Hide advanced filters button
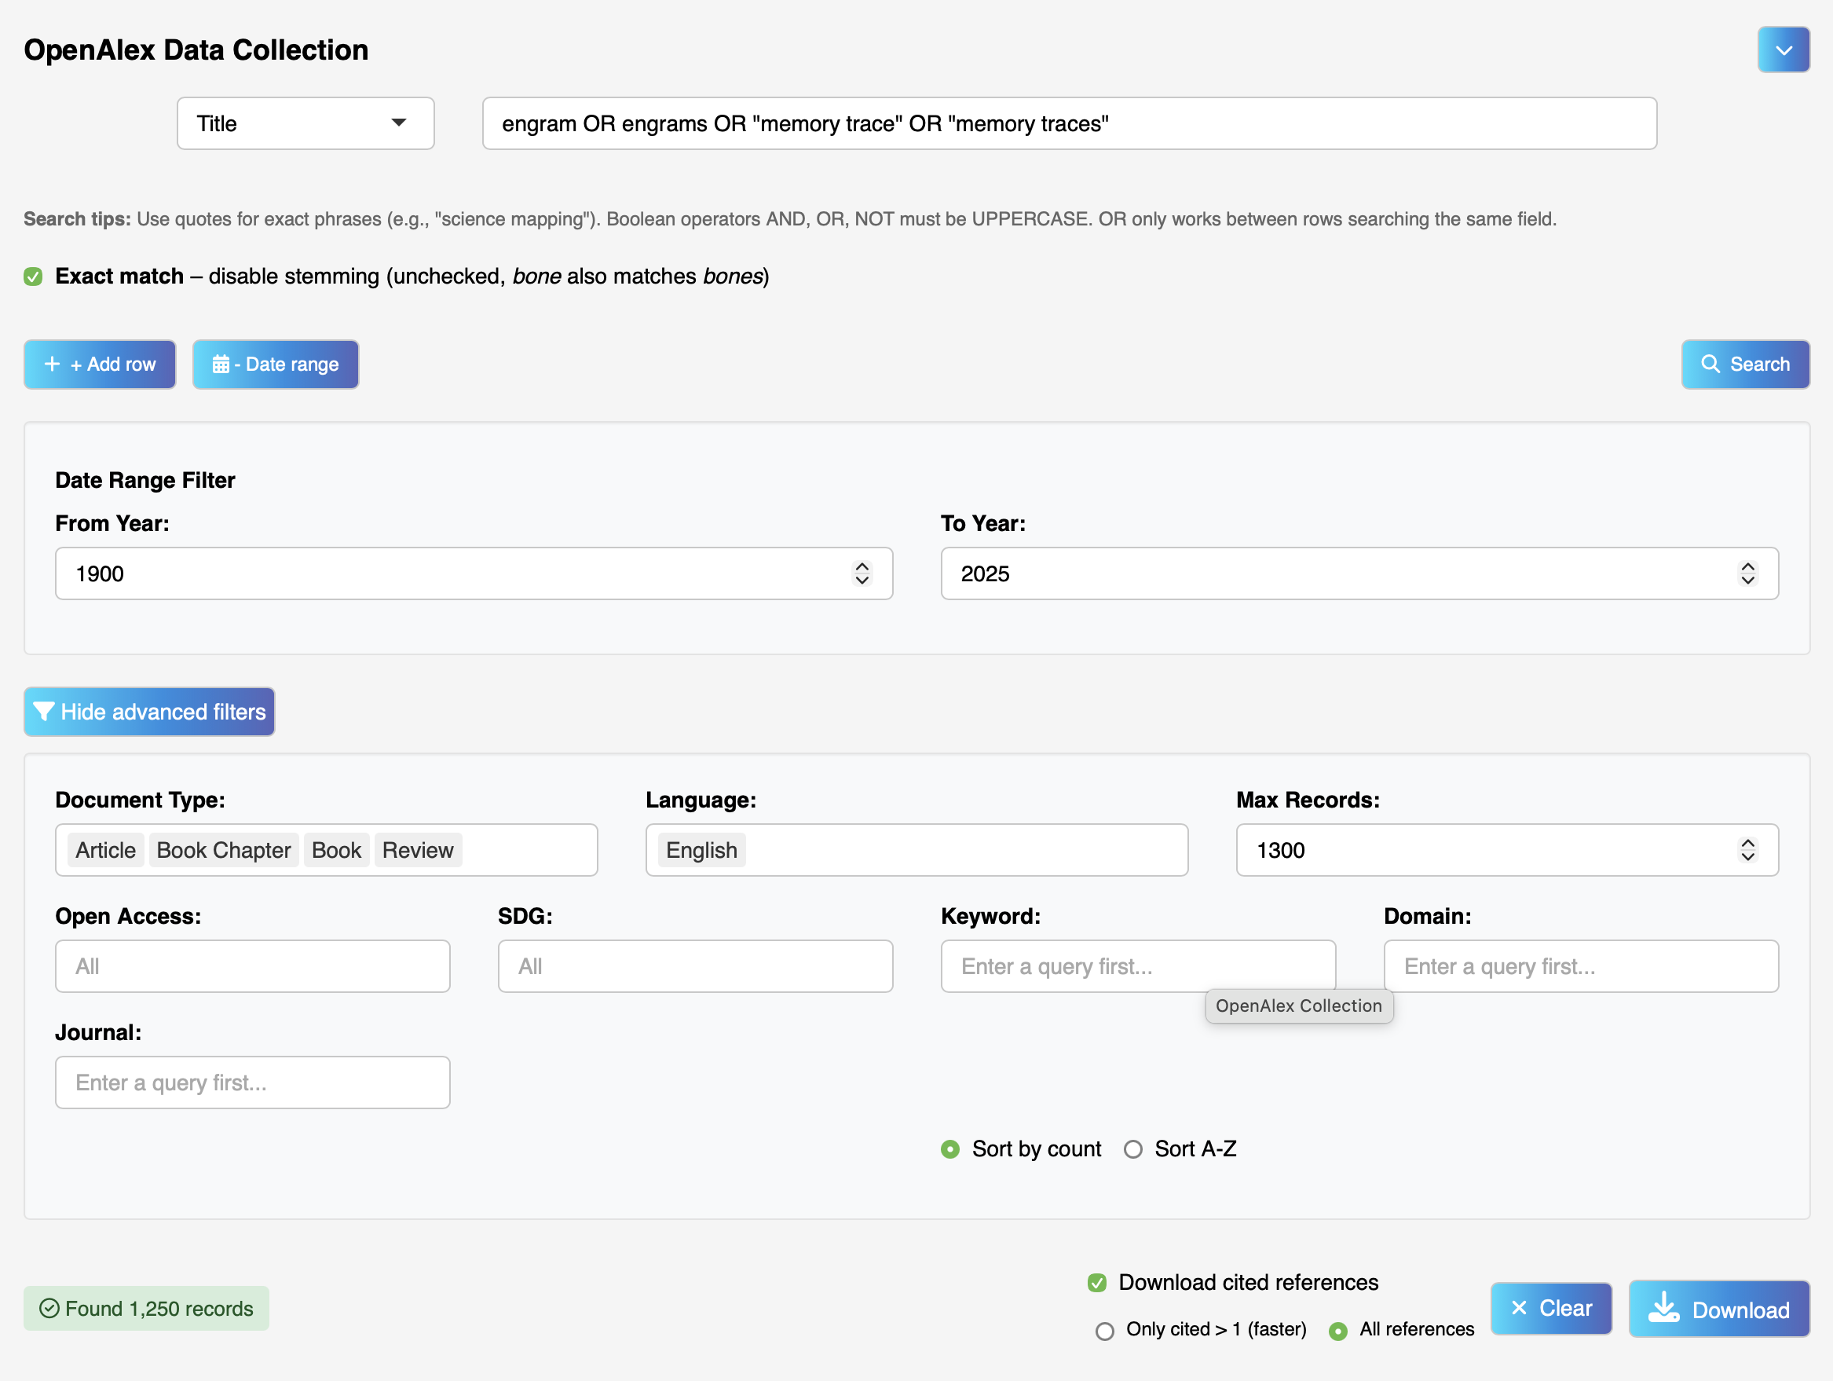Screen dimensions: 1833x1381 (149, 711)
